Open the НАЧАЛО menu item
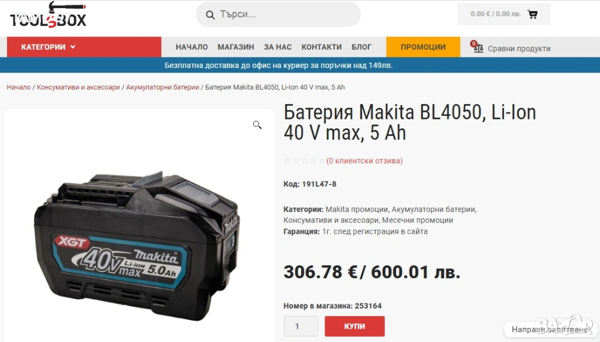 pyautogui.click(x=192, y=47)
